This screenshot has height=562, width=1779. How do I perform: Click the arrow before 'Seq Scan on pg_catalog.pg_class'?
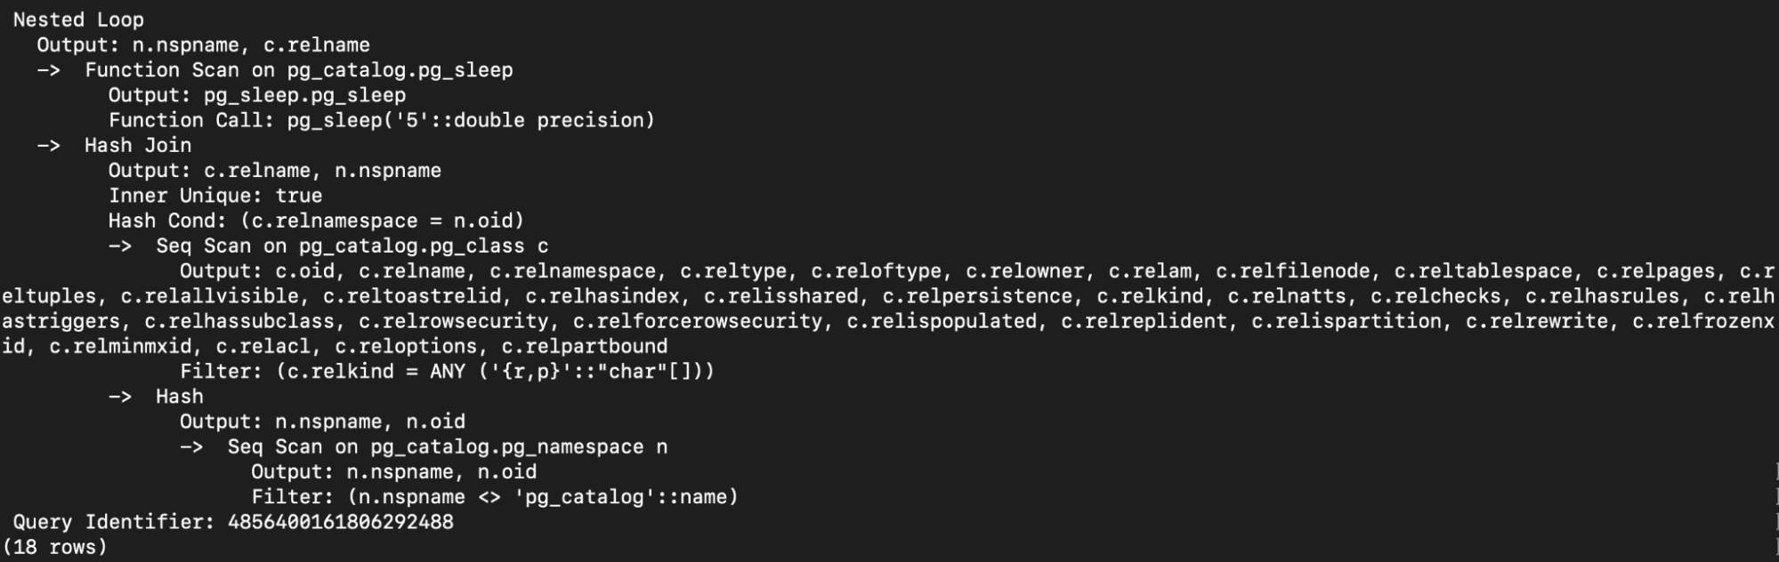point(120,246)
